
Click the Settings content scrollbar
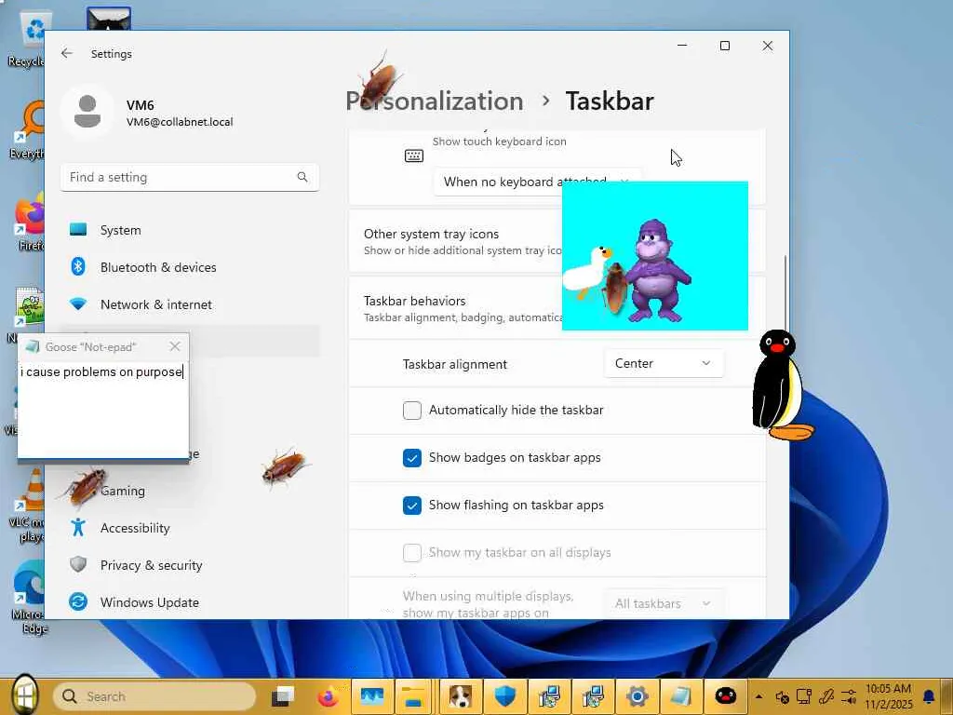785,291
